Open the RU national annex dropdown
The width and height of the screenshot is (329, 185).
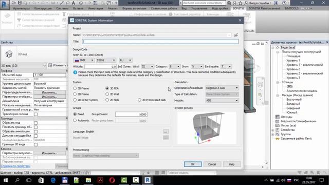(x=125, y=60)
